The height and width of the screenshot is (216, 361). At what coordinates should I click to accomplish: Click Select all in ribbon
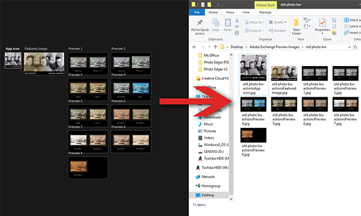pyautogui.click(x=352, y=20)
